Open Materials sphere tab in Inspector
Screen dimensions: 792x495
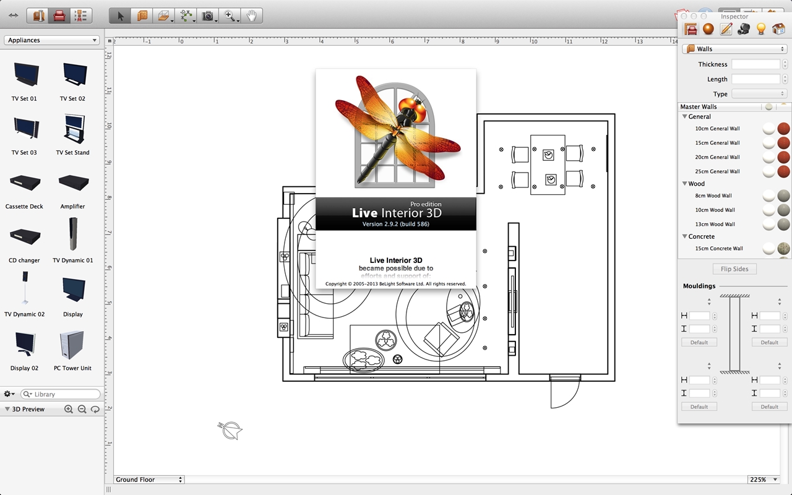click(708, 29)
